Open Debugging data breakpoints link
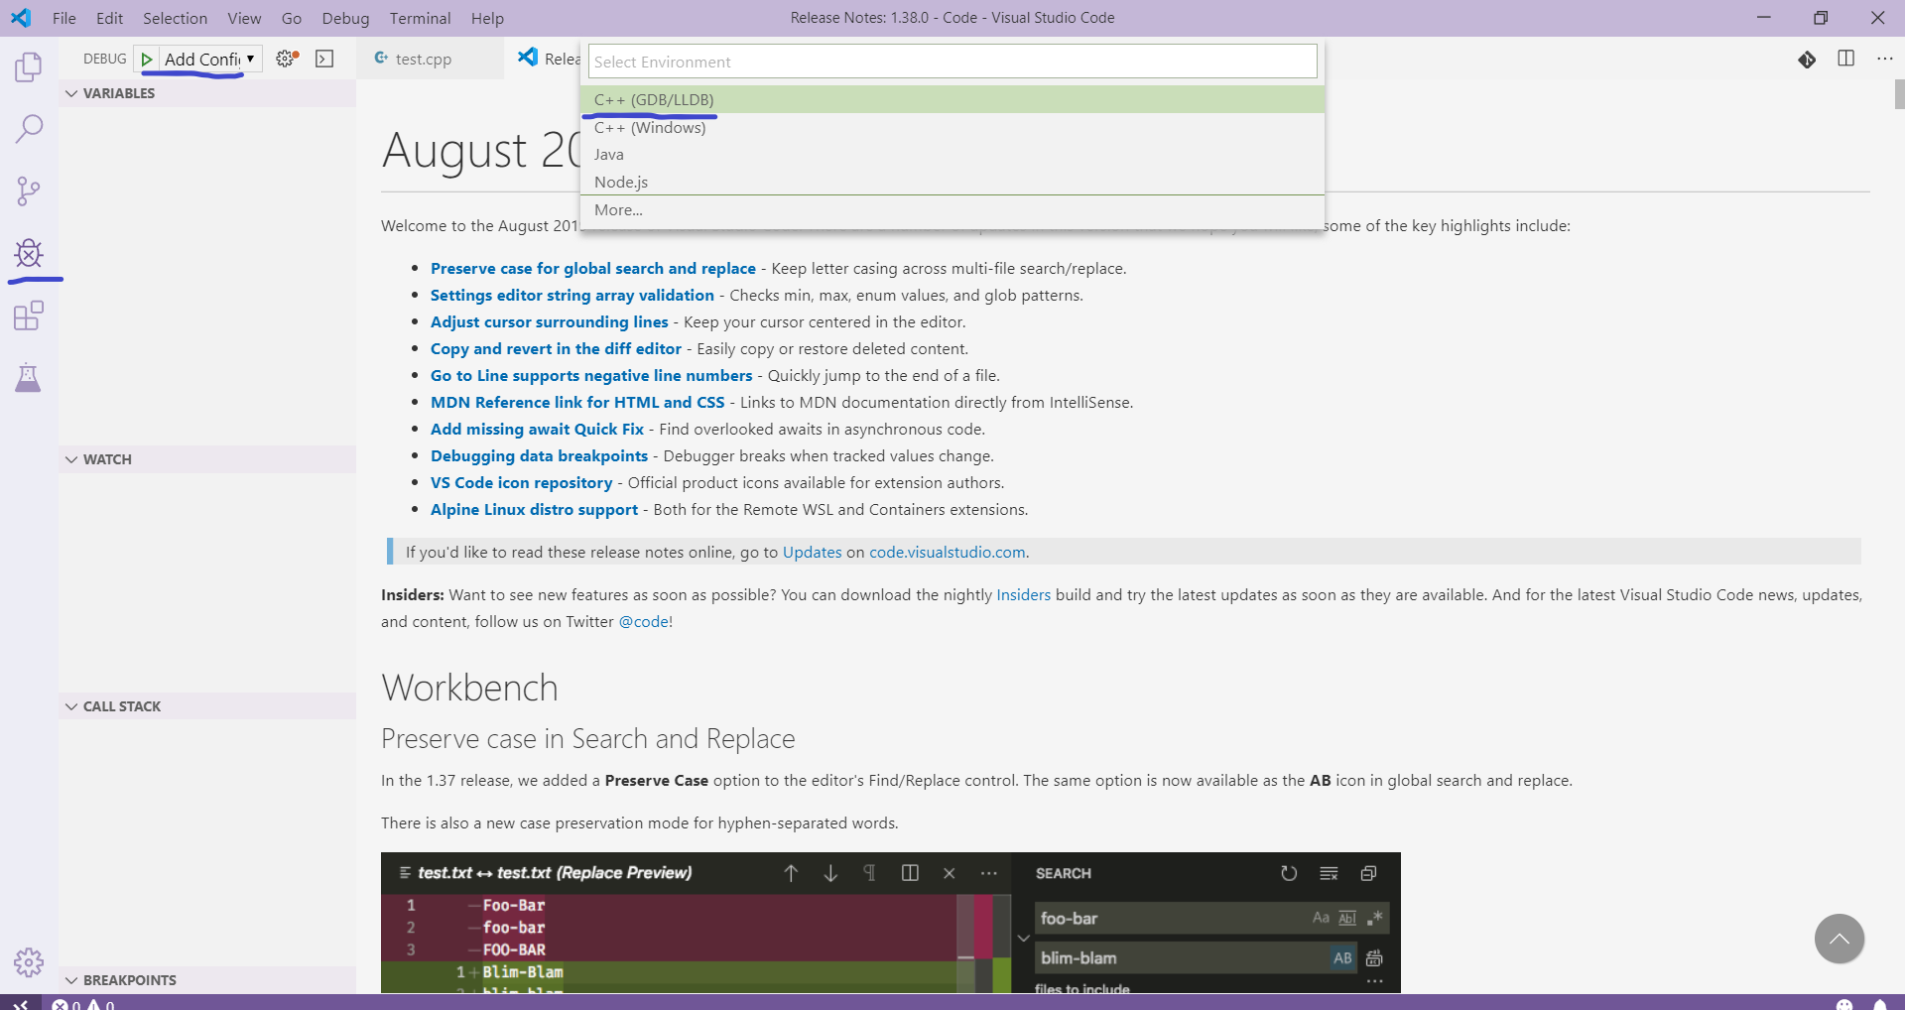1905x1010 pixels. tap(539, 456)
